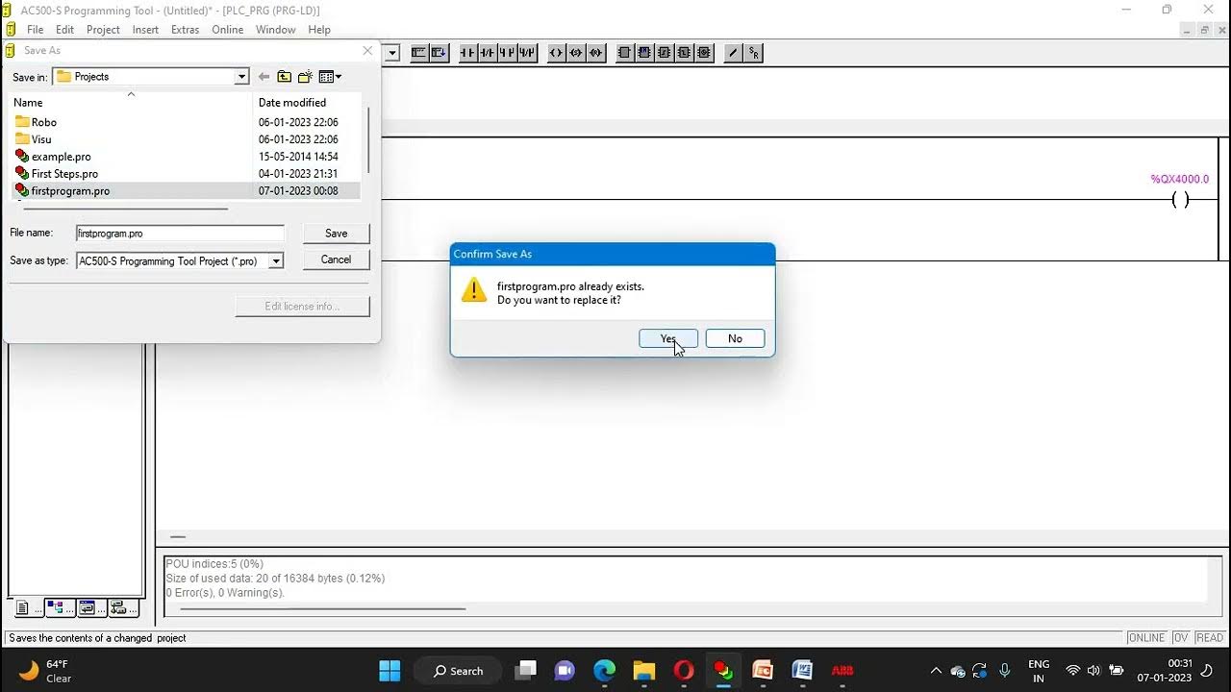Switch to the POUs tab
This screenshot has width=1231, height=692.
click(27, 608)
